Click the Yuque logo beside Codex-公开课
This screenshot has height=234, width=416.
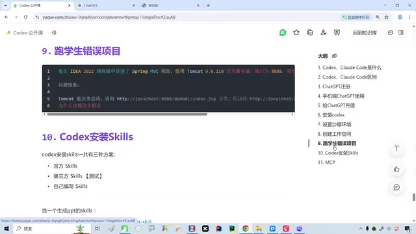(x=8, y=32)
